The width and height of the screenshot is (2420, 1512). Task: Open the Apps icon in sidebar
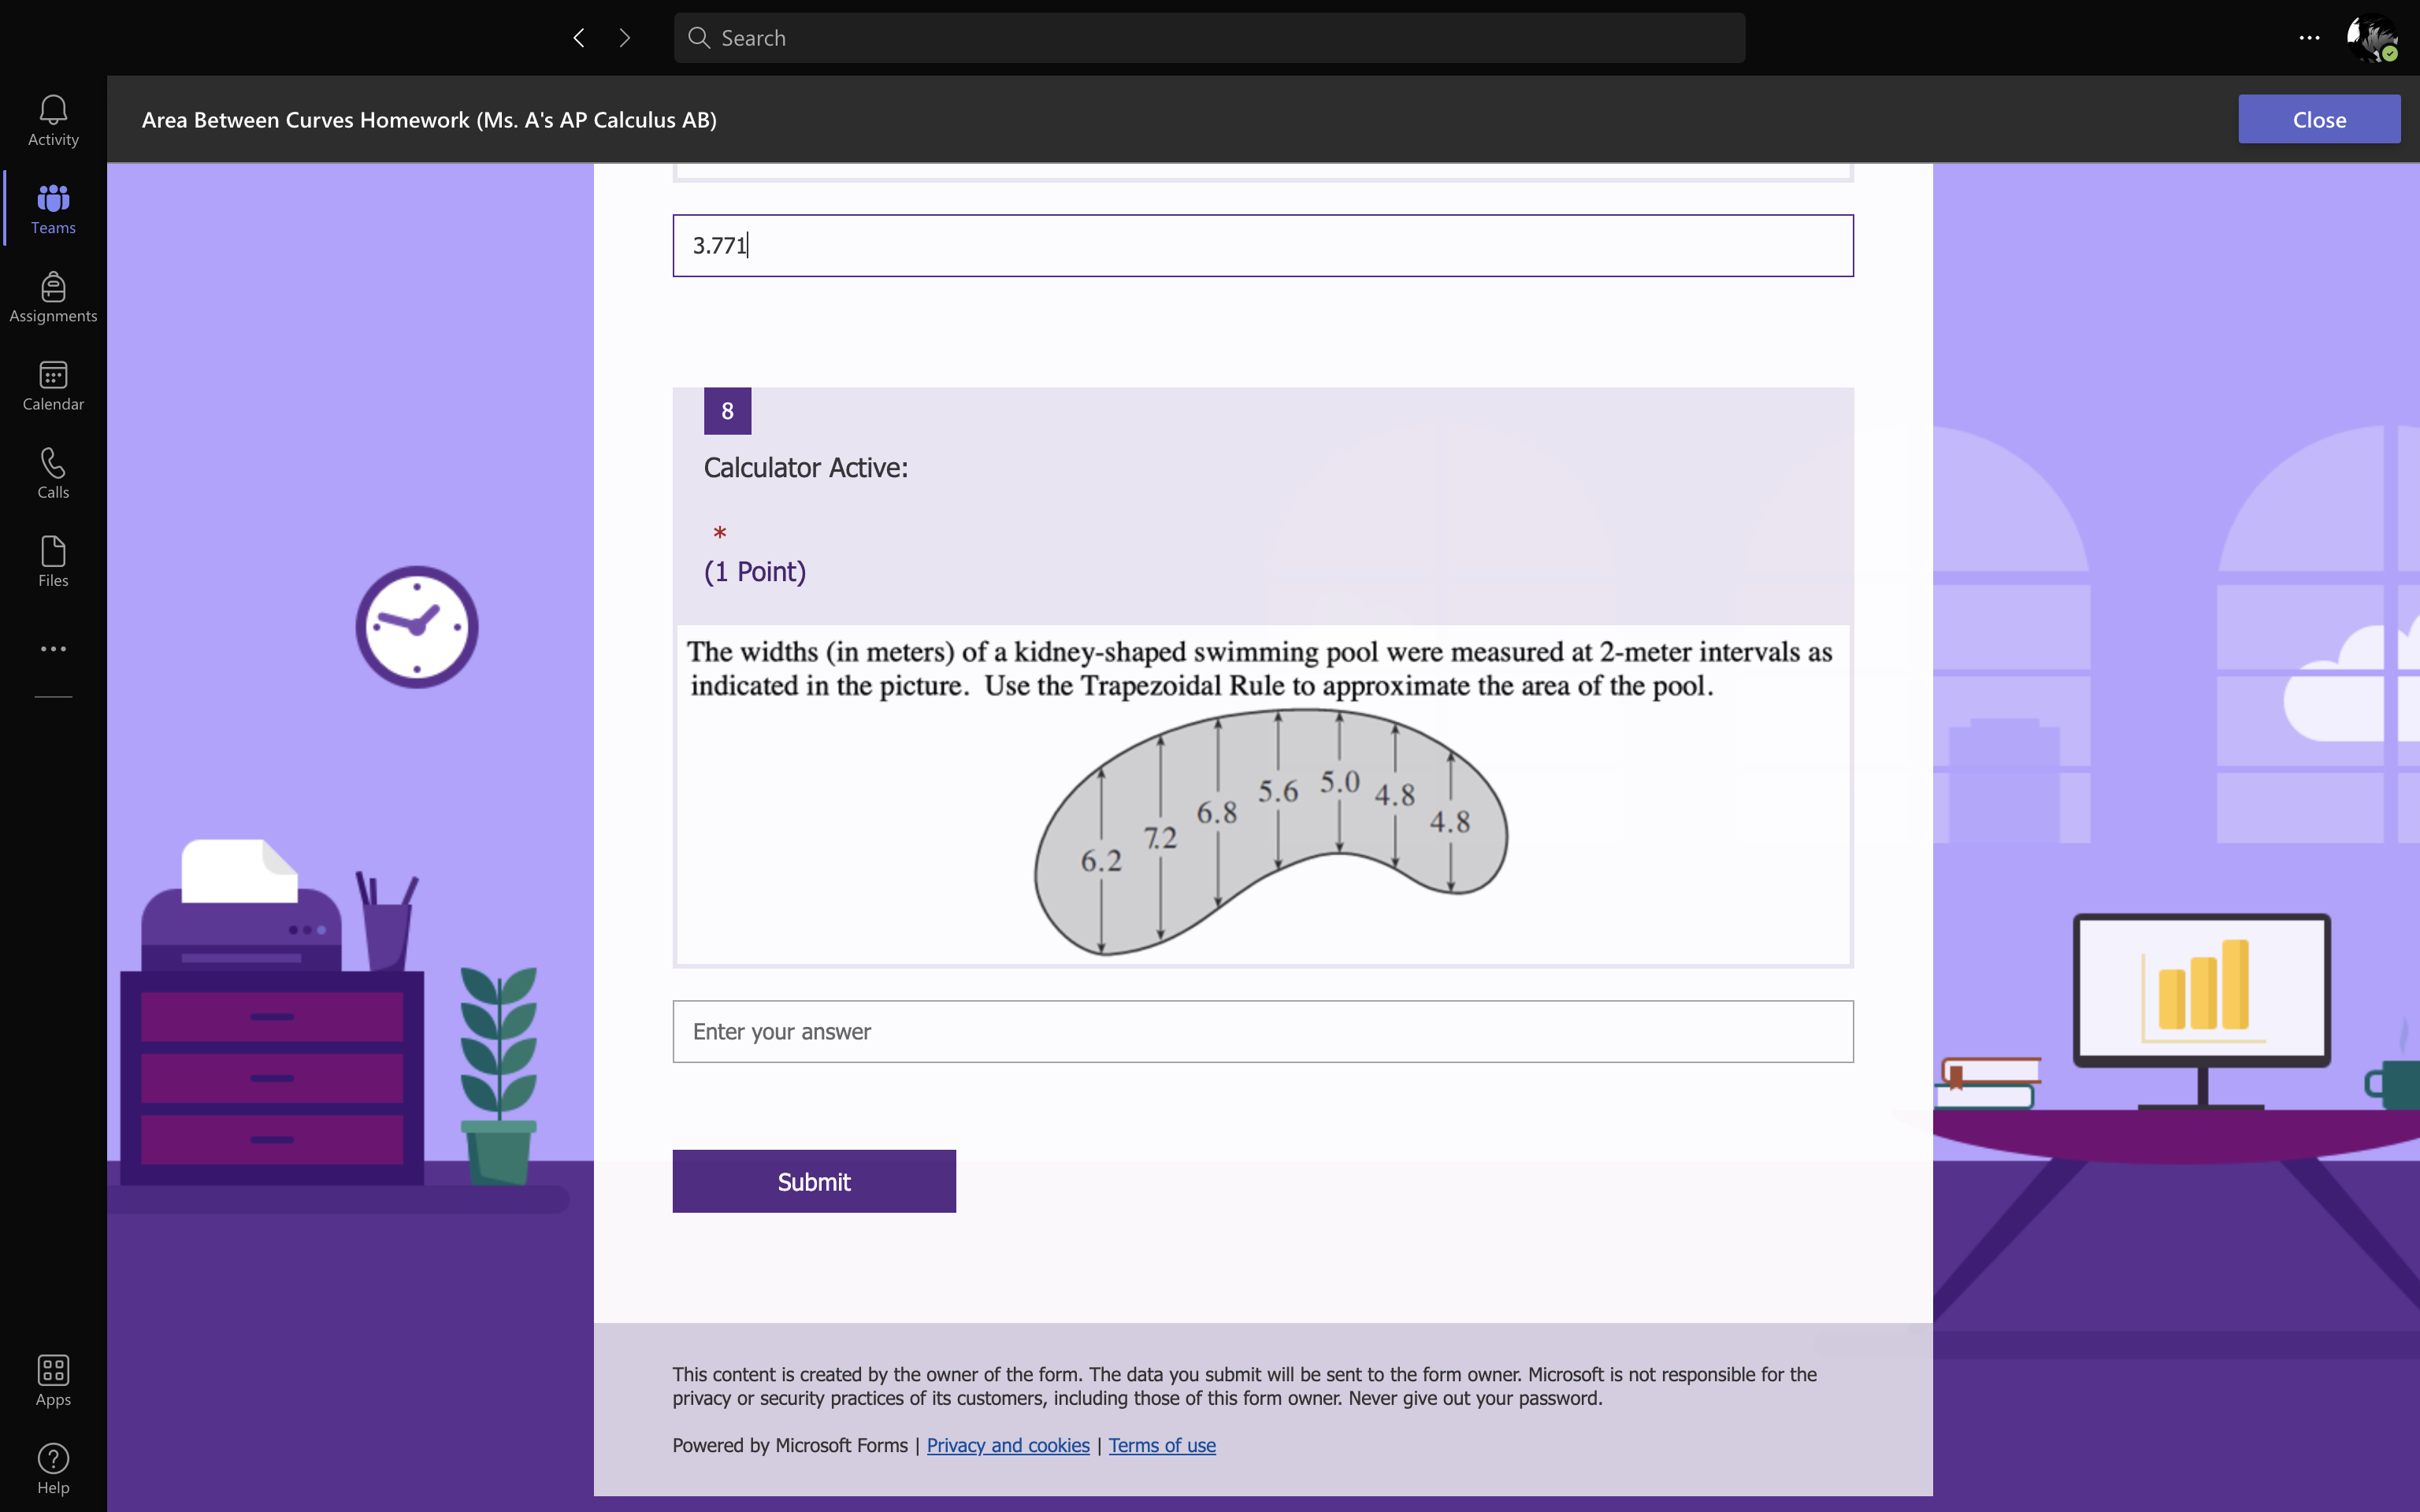53,1380
